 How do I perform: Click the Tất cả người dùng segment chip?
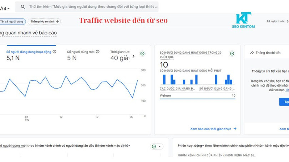click(x=12, y=22)
